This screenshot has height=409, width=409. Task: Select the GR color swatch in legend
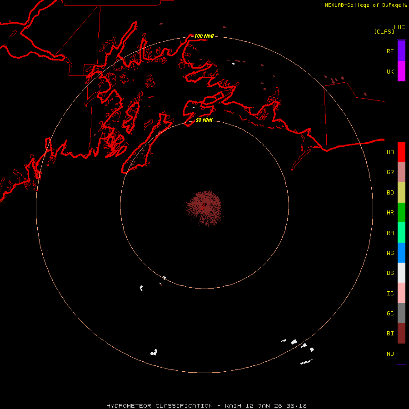click(401, 172)
